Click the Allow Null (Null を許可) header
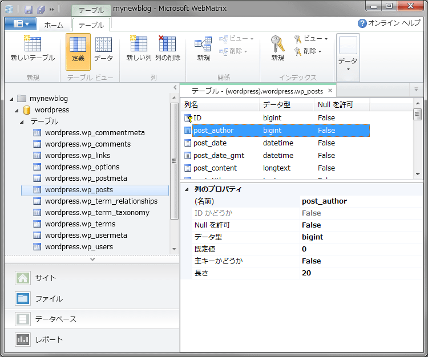The width and height of the screenshot is (428, 357). pos(342,105)
